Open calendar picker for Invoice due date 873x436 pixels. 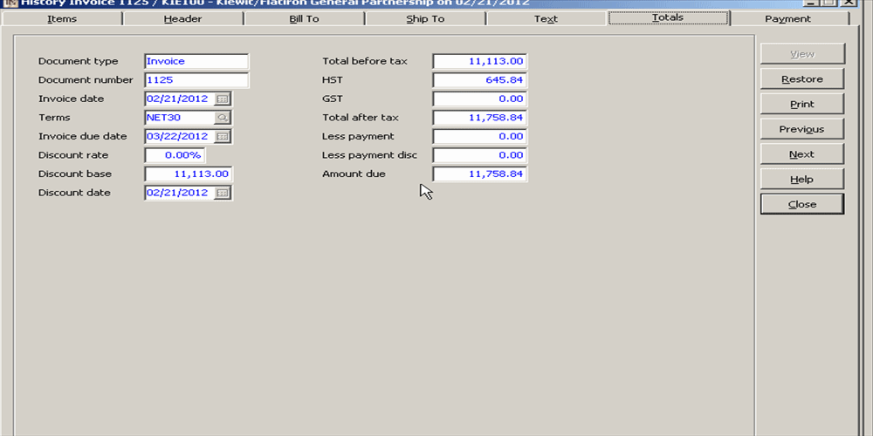click(223, 136)
